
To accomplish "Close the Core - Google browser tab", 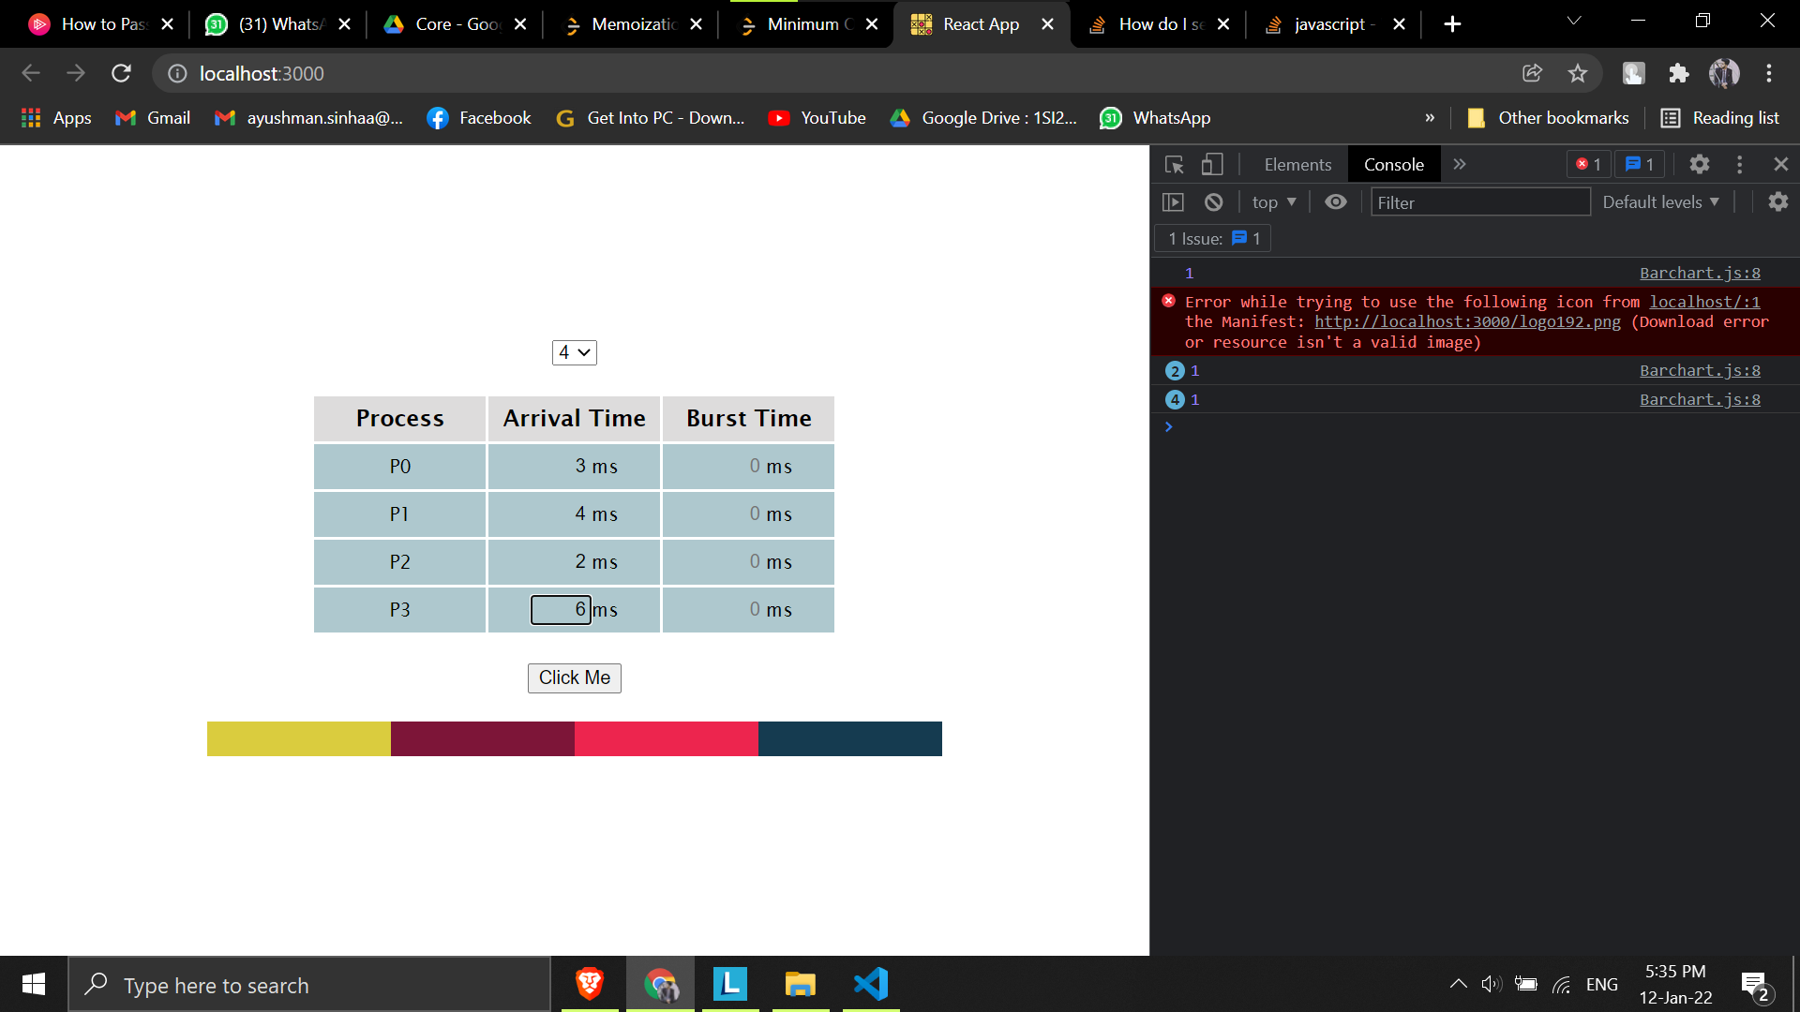I will [520, 24].
